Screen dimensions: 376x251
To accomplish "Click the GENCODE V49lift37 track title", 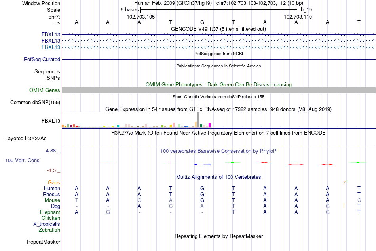I will [218, 29].
